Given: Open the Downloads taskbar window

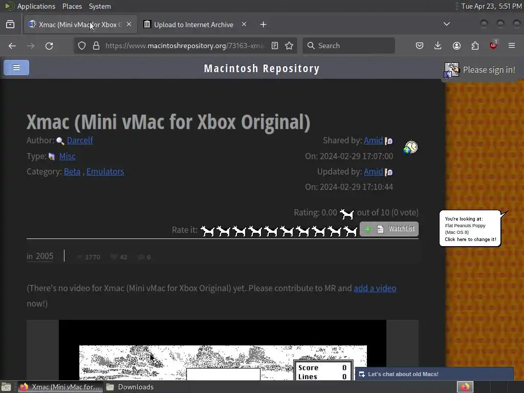Looking at the screenshot, I should point(129,387).
